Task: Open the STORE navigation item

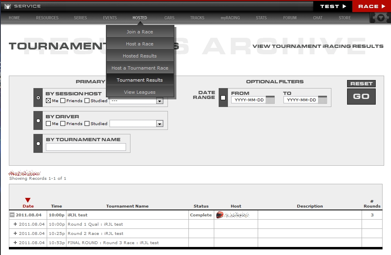Action: (345, 18)
